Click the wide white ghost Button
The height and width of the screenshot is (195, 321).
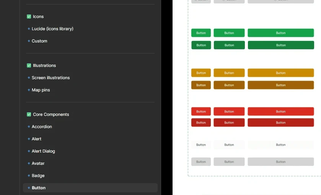pyautogui.click(x=281, y=145)
